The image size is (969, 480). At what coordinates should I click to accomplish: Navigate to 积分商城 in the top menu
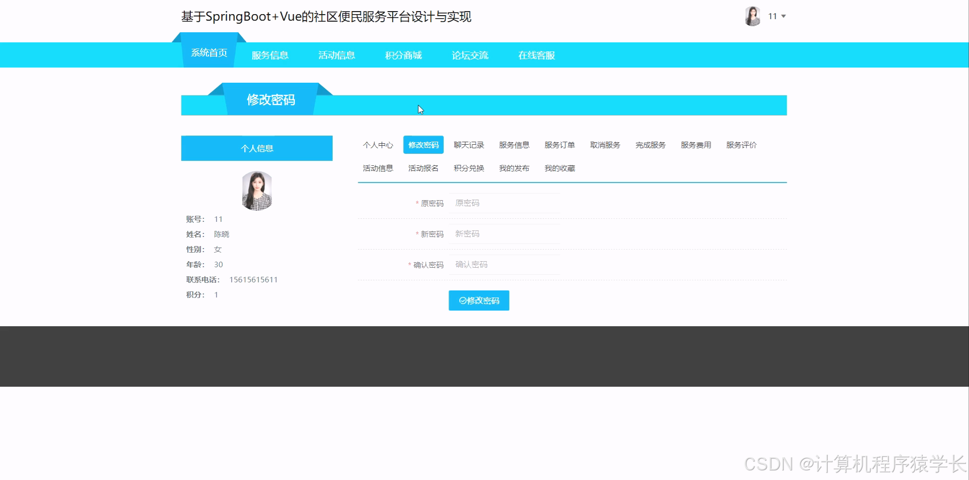tap(403, 55)
